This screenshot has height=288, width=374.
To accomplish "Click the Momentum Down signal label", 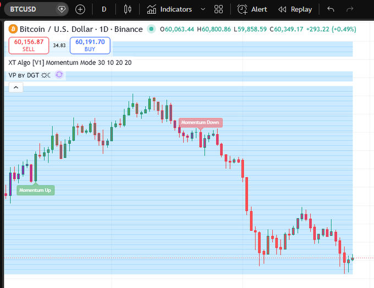I will coord(200,123).
